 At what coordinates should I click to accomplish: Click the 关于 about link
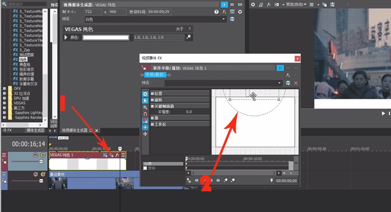coord(179,29)
